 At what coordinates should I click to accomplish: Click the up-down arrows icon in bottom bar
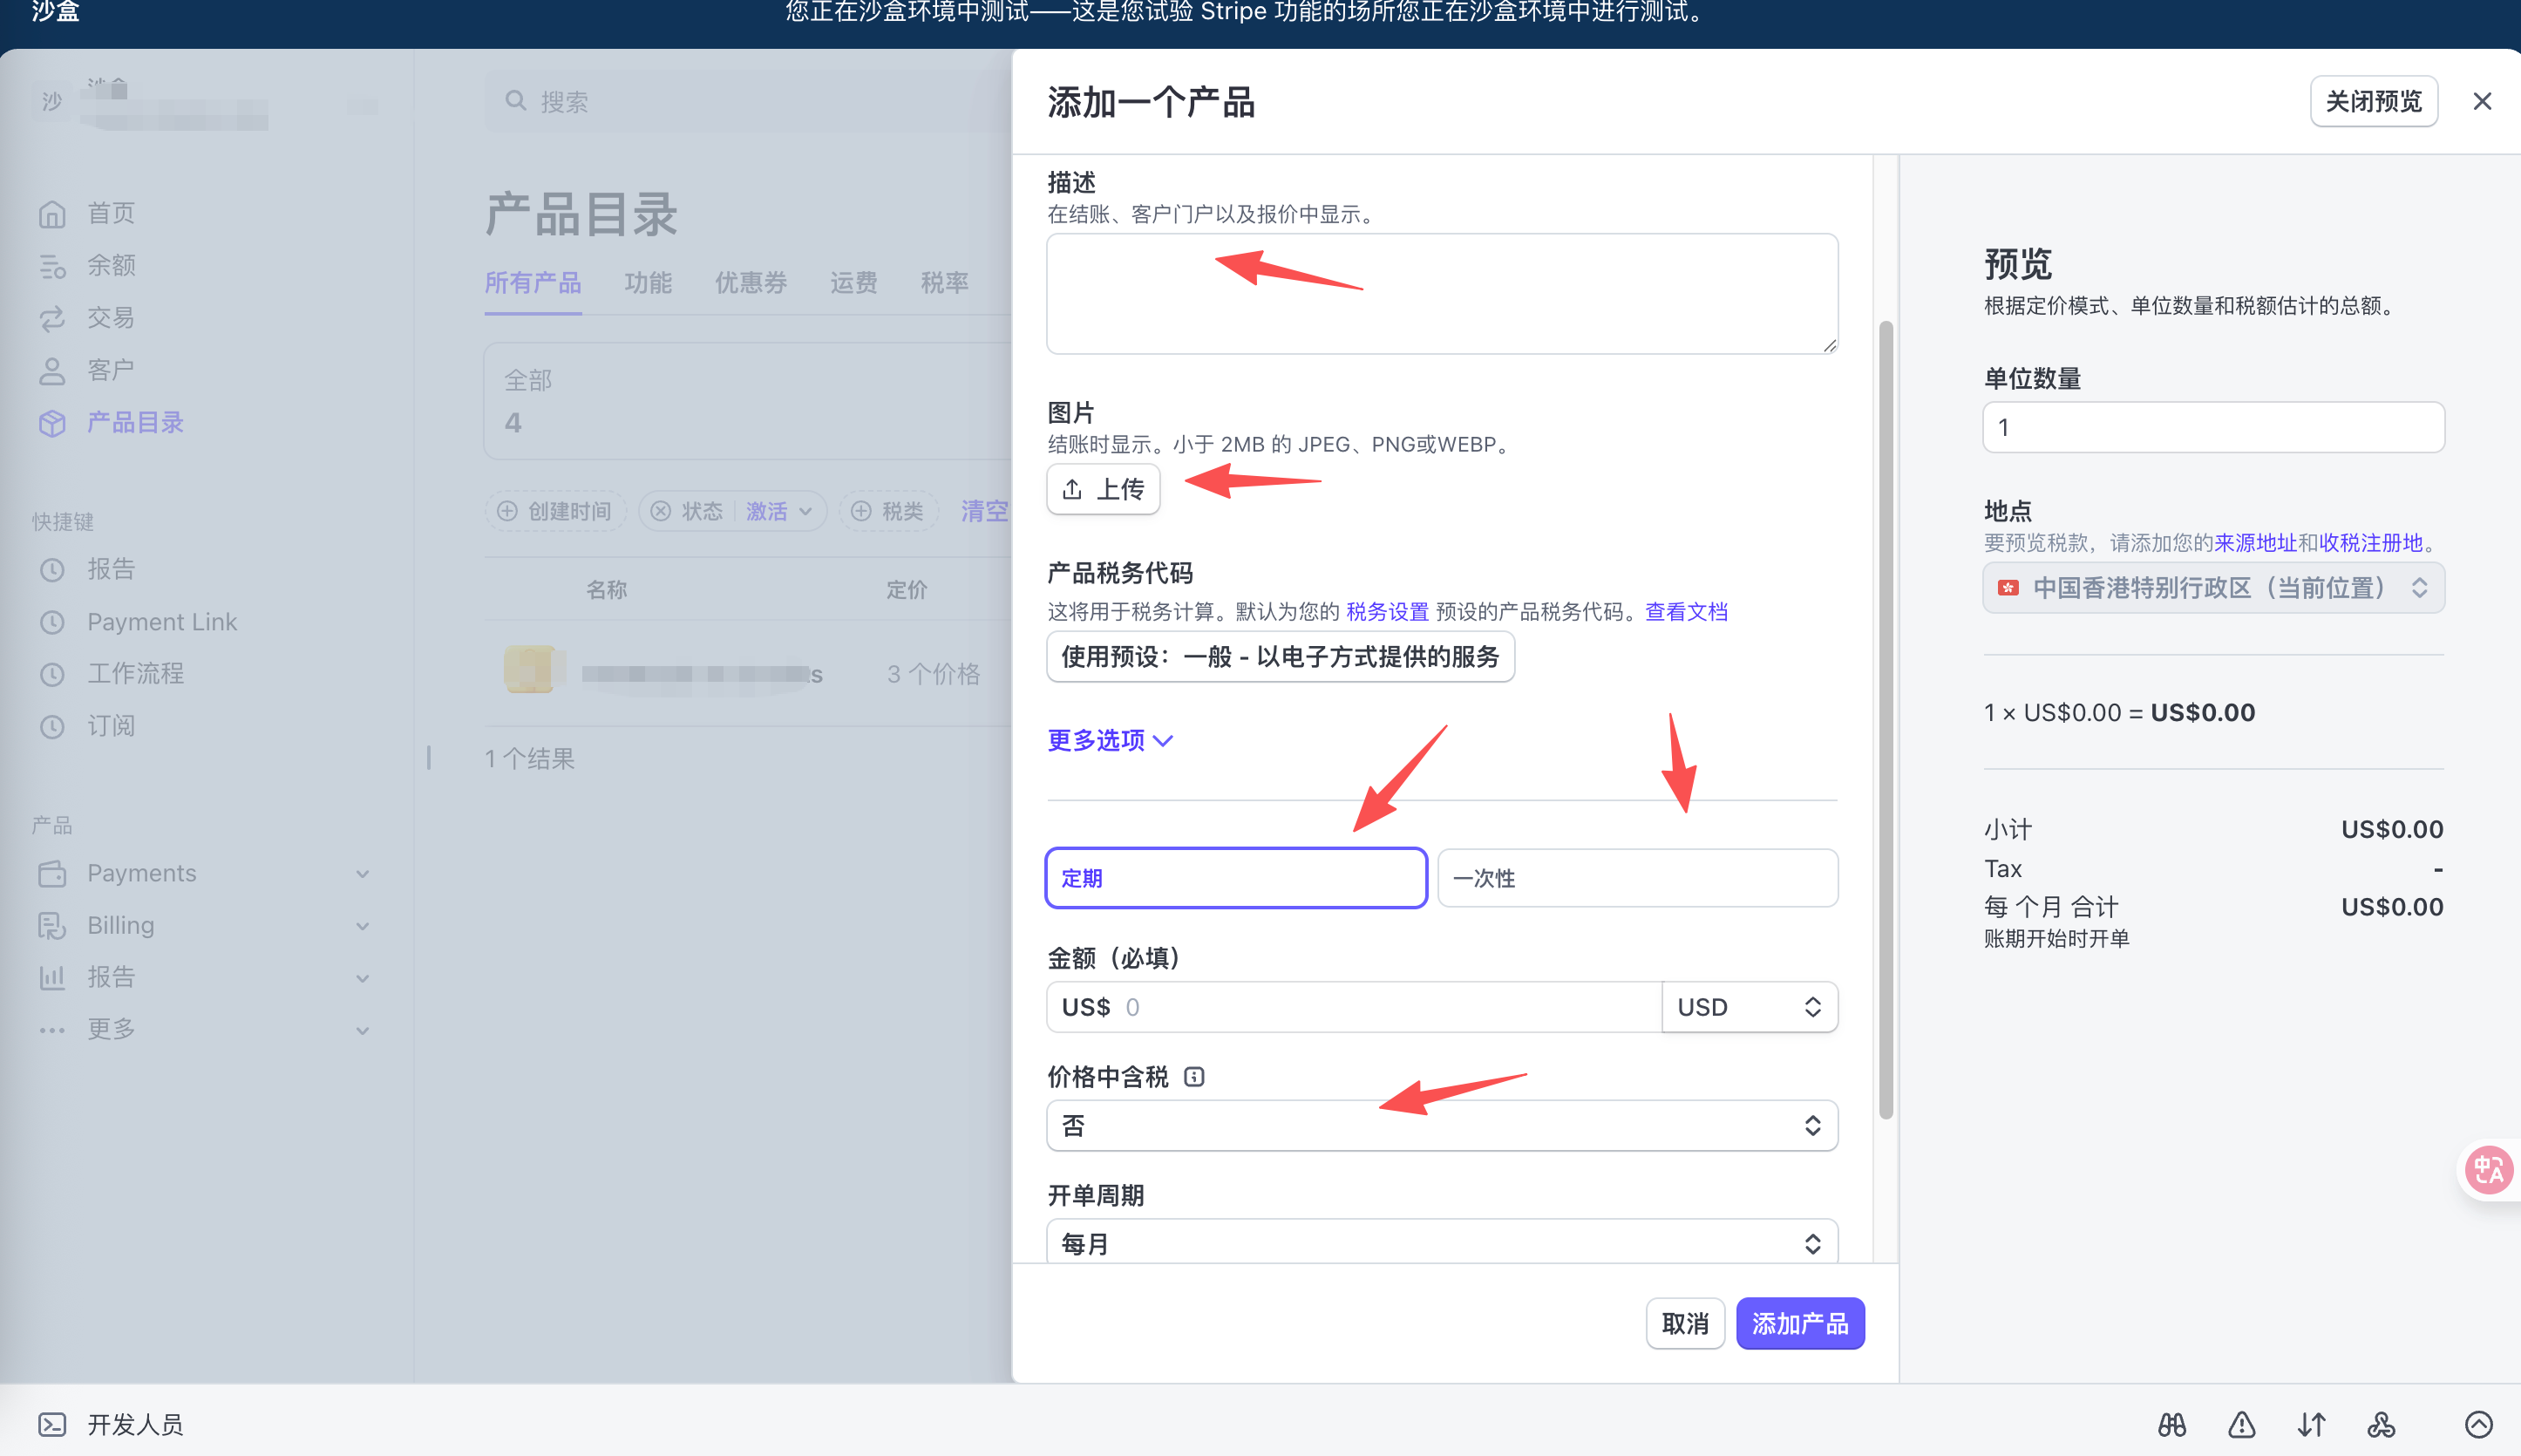tap(2311, 1424)
